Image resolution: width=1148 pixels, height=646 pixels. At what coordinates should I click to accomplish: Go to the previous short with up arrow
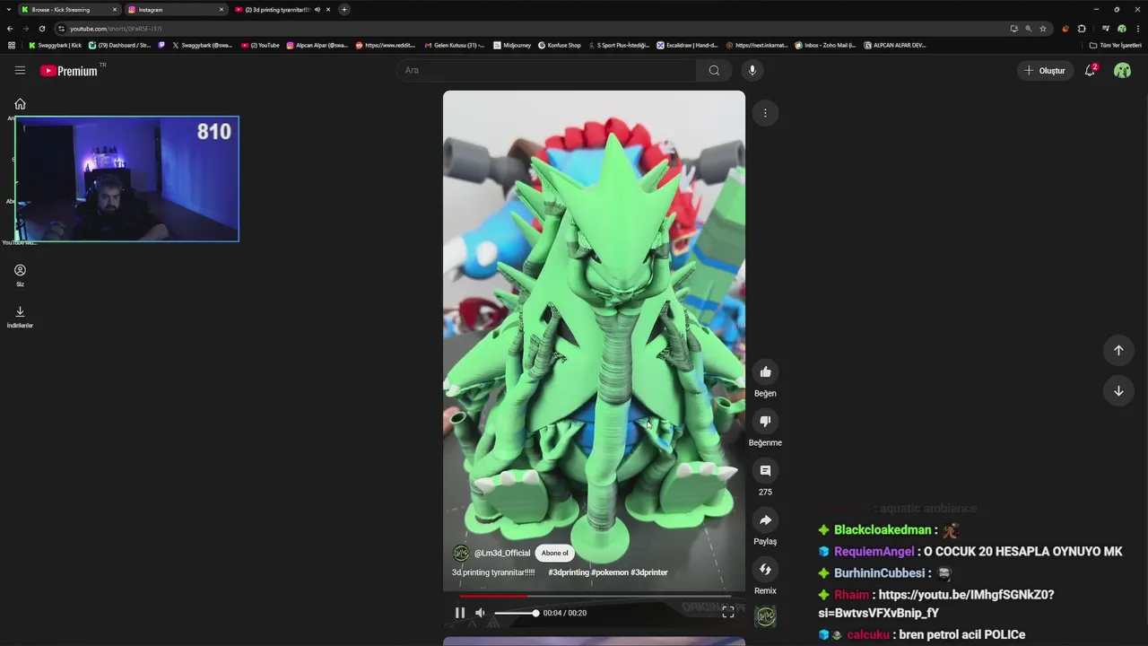pos(1118,350)
